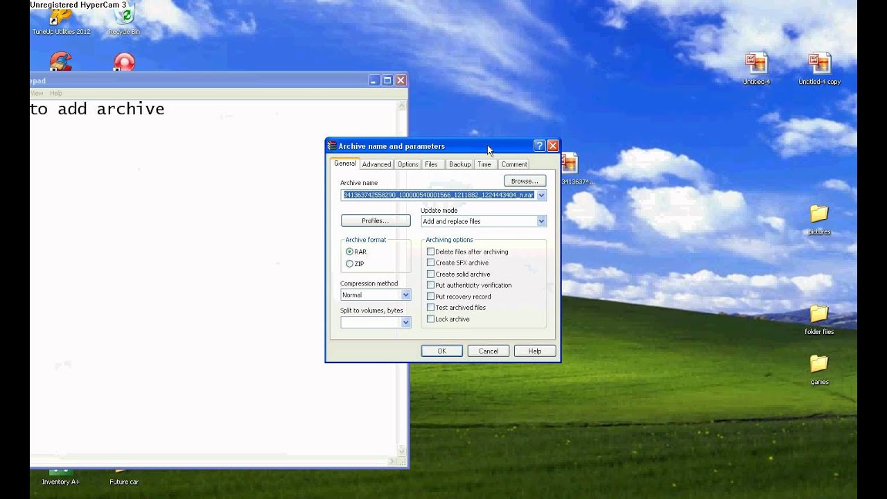Switch to the Advanced tab
The height and width of the screenshot is (499, 887).
tap(376, 164)
